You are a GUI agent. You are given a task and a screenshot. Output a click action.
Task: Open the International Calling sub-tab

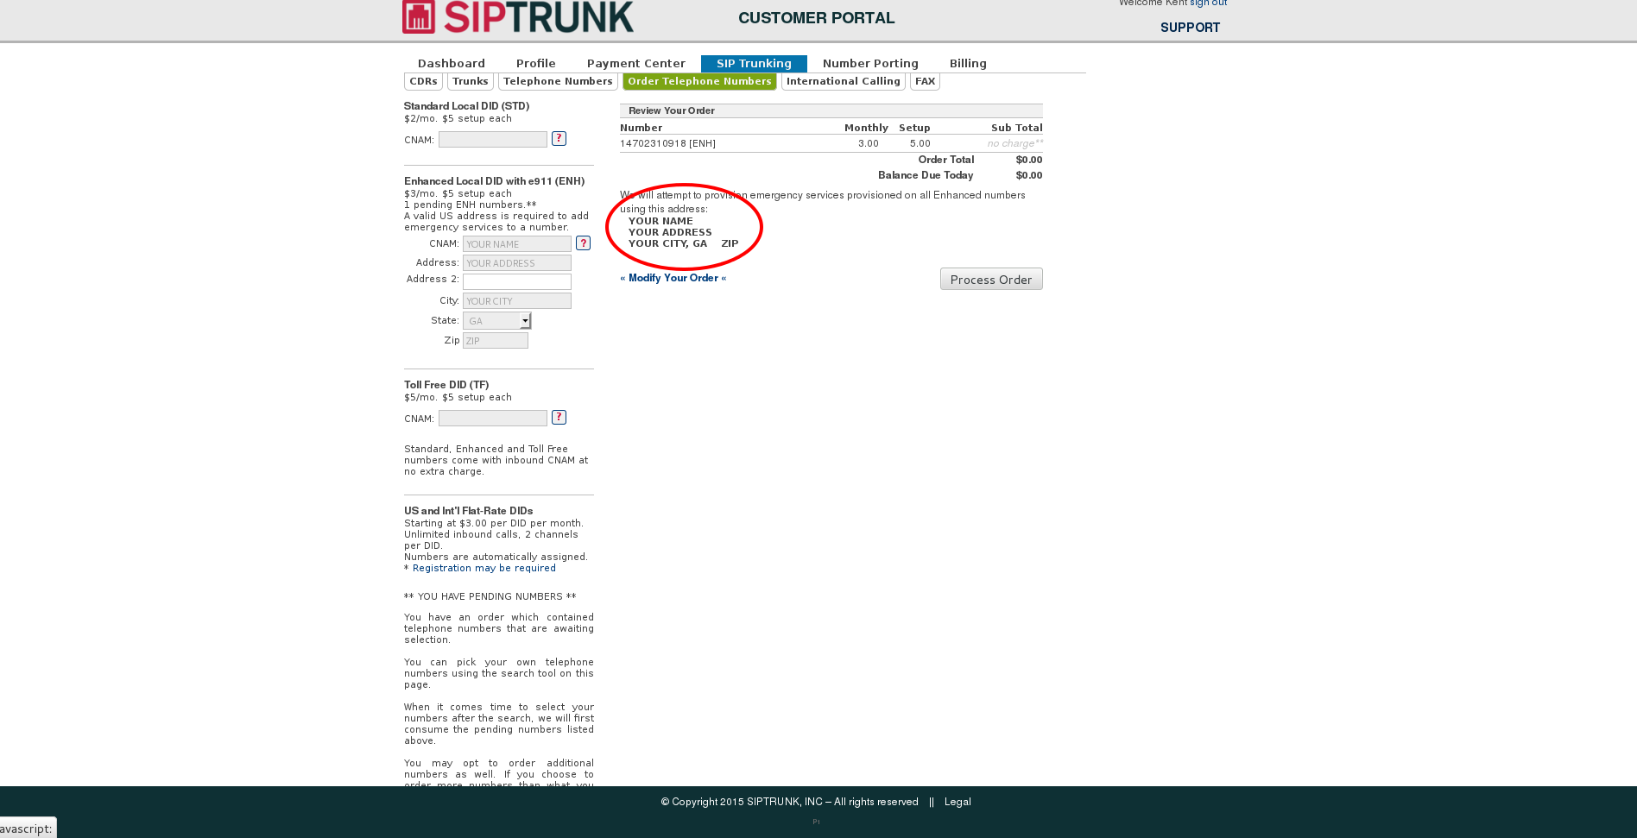(x=844, y=81)
